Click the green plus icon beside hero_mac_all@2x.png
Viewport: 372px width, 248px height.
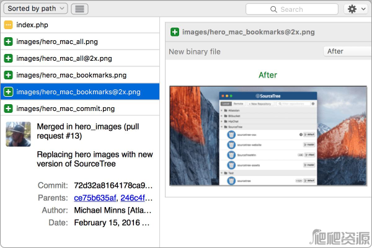coord(8,58)
